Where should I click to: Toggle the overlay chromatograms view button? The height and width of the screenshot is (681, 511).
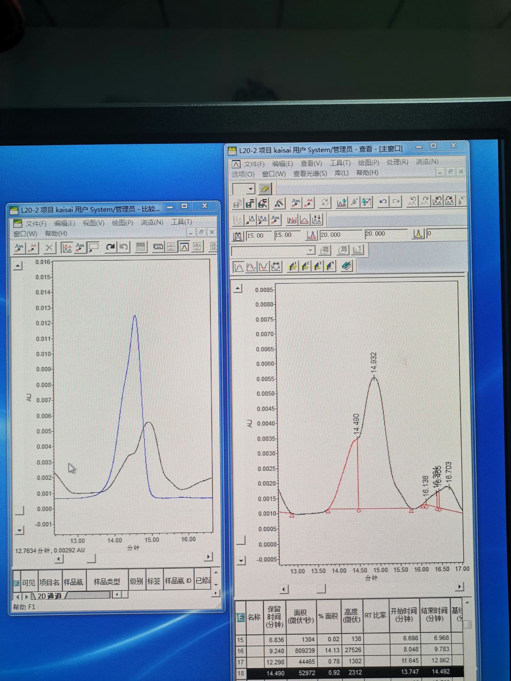67,248
